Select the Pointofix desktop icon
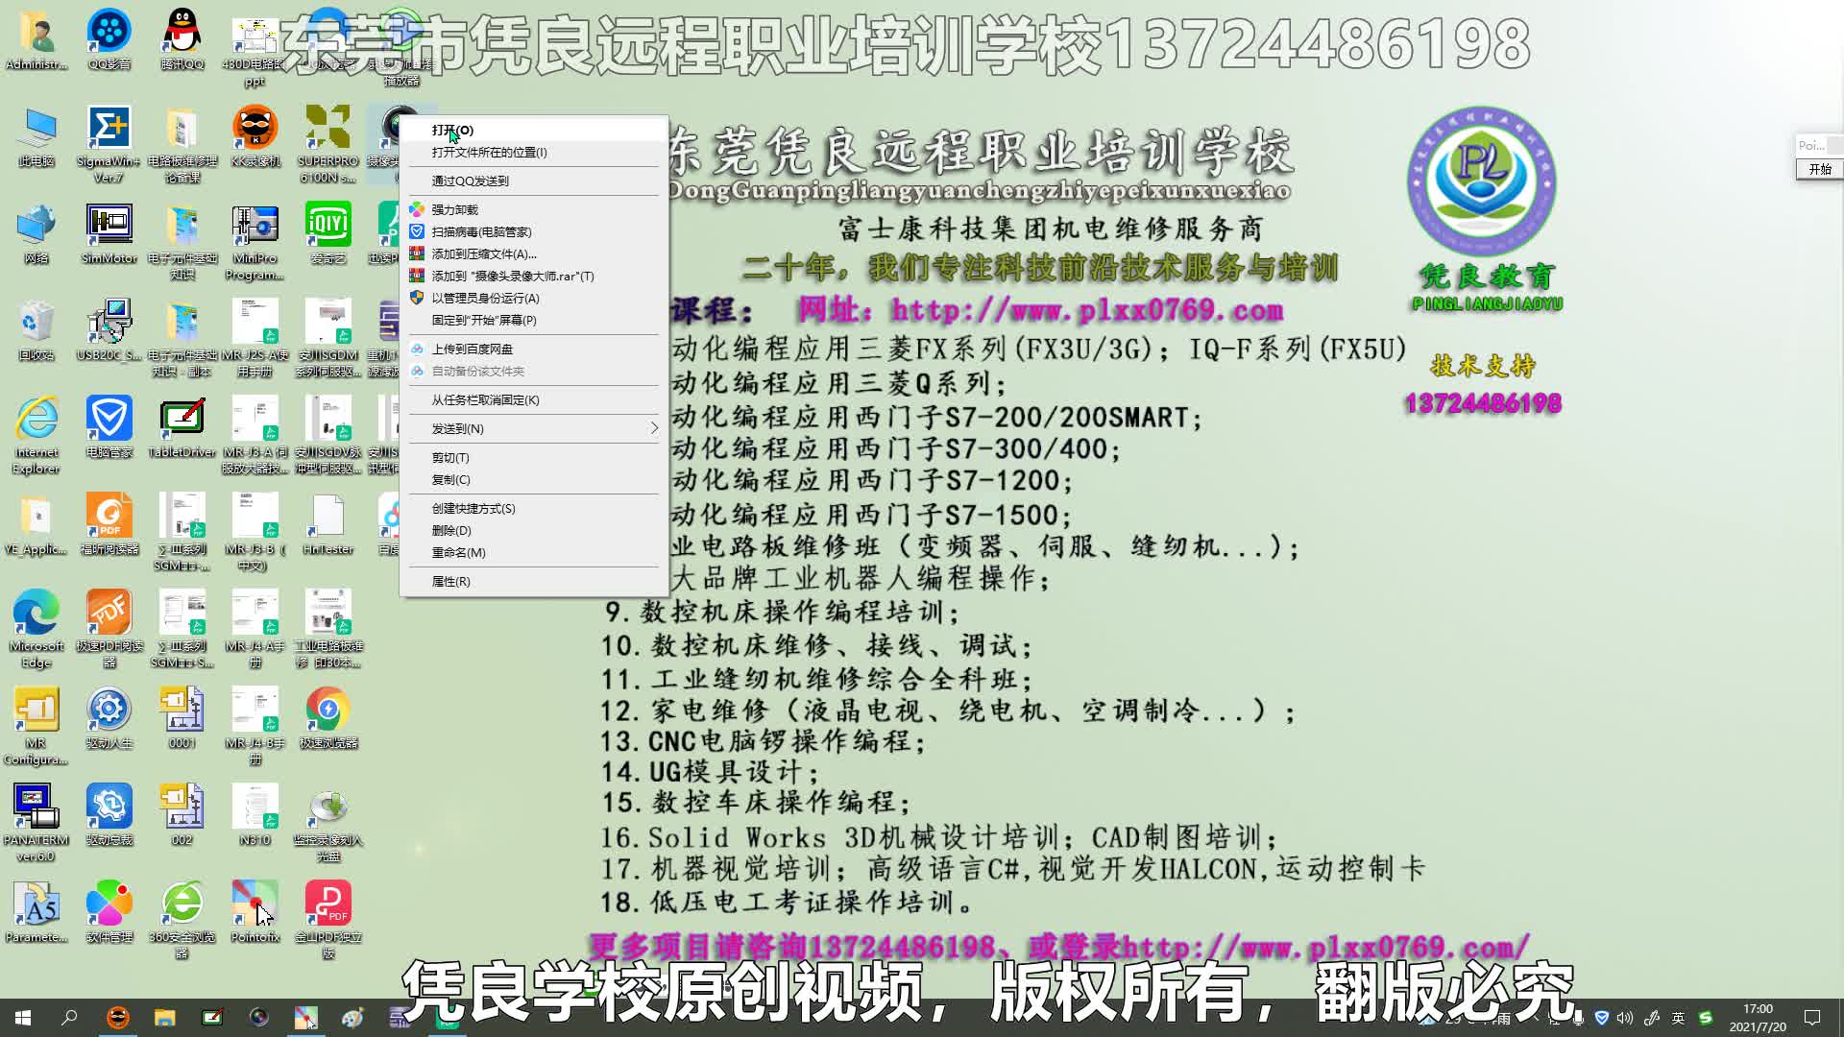This screenshot has height=1037, width=1844. click(x=255, y=912)
